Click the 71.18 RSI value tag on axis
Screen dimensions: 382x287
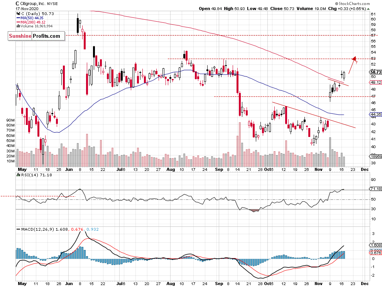[x=376, y=189]
